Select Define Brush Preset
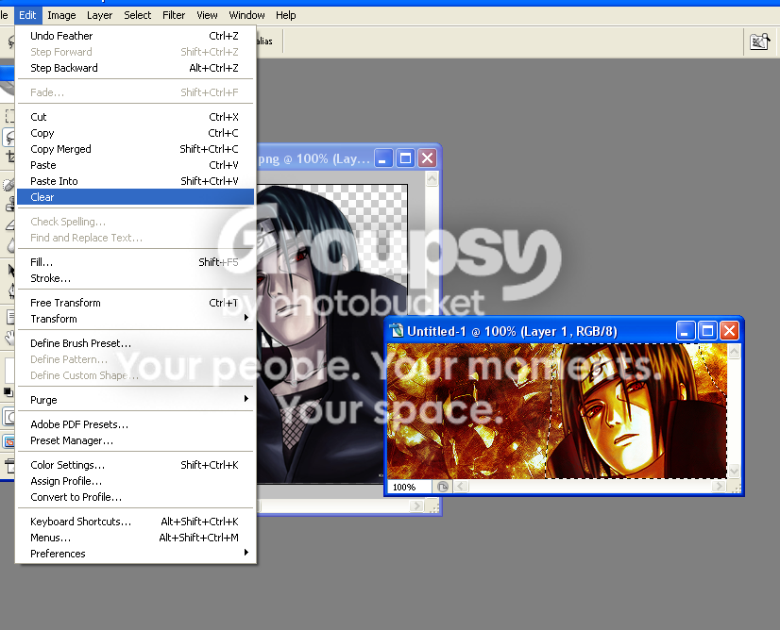The width and height of the screenshot is (780, 630). pos(135,343)
